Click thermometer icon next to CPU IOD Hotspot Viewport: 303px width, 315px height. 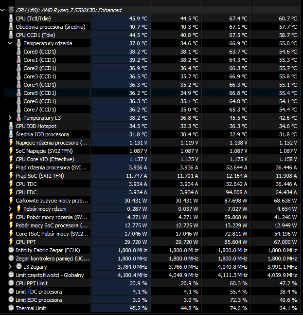click(x=11, y=126)
